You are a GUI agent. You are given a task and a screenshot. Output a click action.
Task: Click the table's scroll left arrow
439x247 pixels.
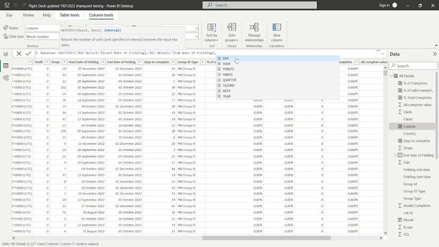[x=14, y=238]
